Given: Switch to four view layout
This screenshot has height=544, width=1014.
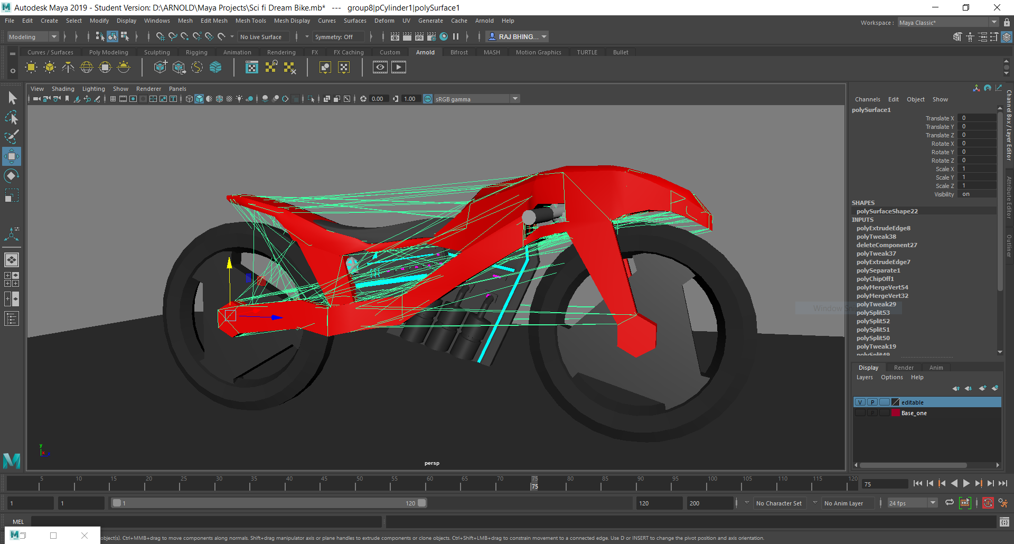Looking at the screenshot, I should click(x=12, y=279).
